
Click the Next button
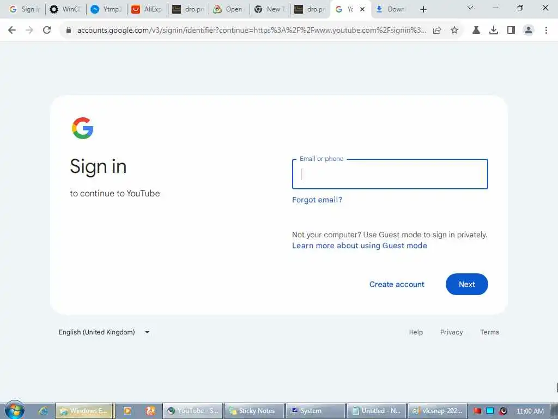(466, 284)
